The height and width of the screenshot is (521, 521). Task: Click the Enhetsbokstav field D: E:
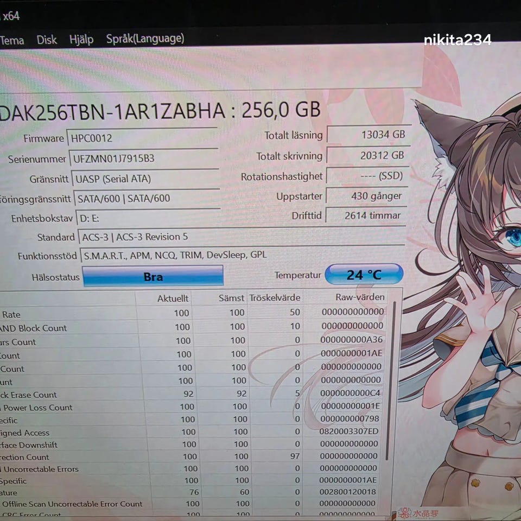pyautogui.click(x=148, y=218)
